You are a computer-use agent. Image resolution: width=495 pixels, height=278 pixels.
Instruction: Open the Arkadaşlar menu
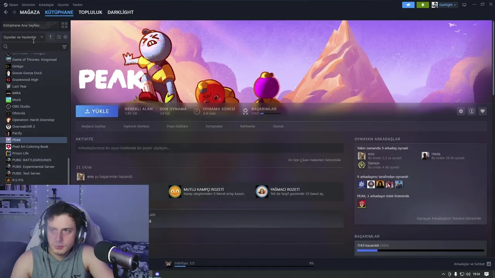46,5
